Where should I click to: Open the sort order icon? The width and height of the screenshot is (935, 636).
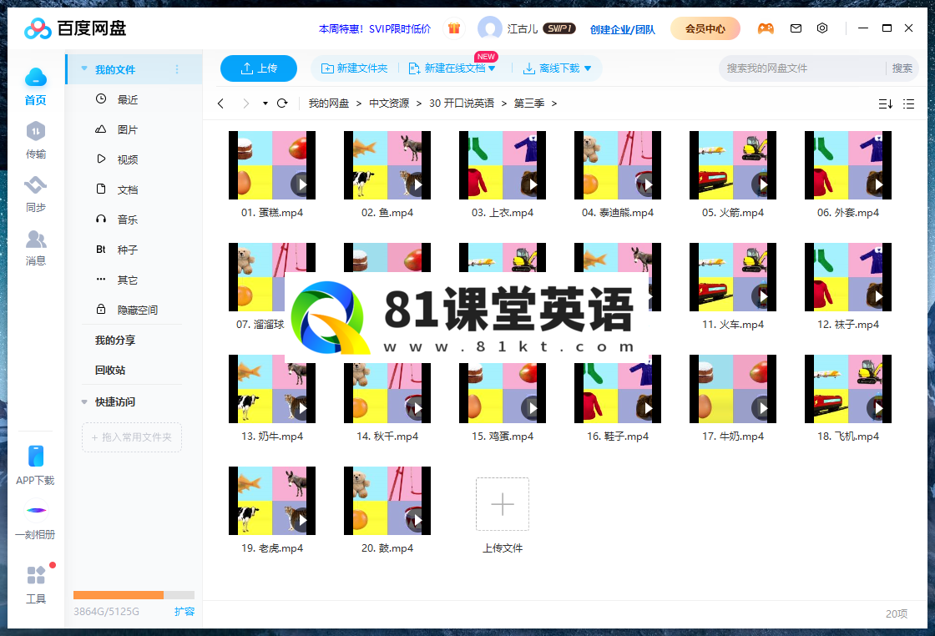(886, 103)
